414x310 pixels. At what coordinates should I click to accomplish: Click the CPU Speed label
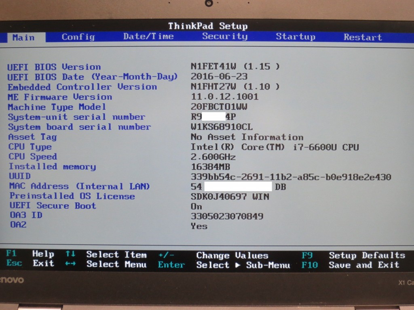pyautogui.click(x=33, y=157)
